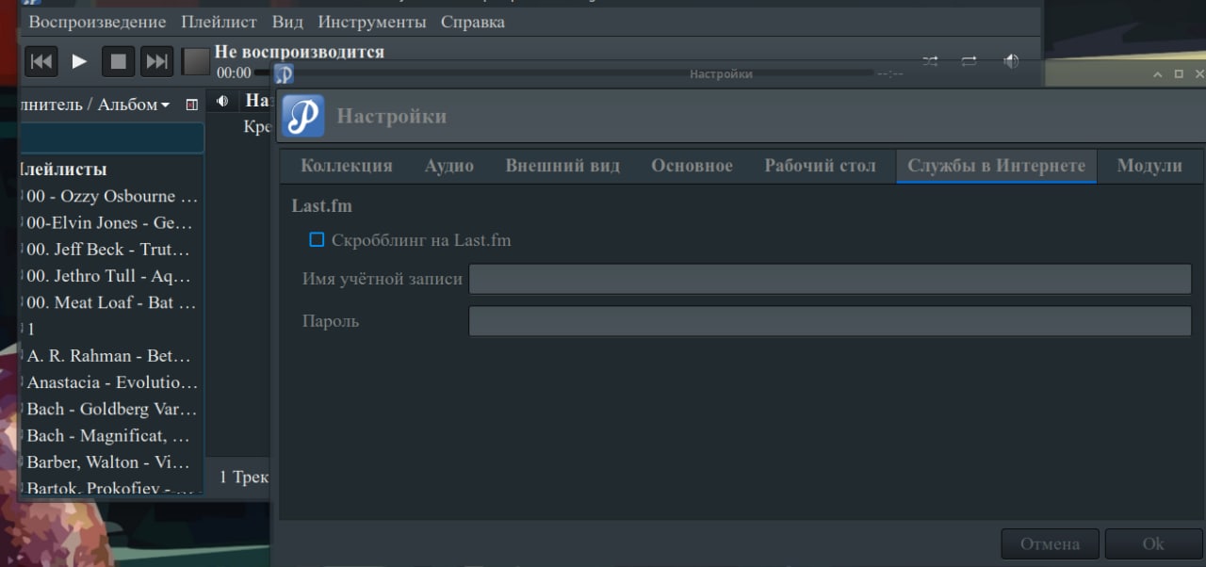Switch to the Коллекция tab

[346, 166]
